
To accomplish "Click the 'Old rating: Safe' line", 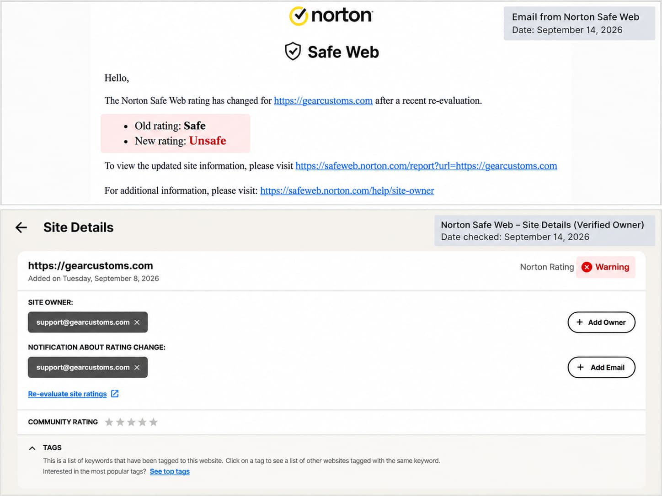I will click(x=170, y=126).
